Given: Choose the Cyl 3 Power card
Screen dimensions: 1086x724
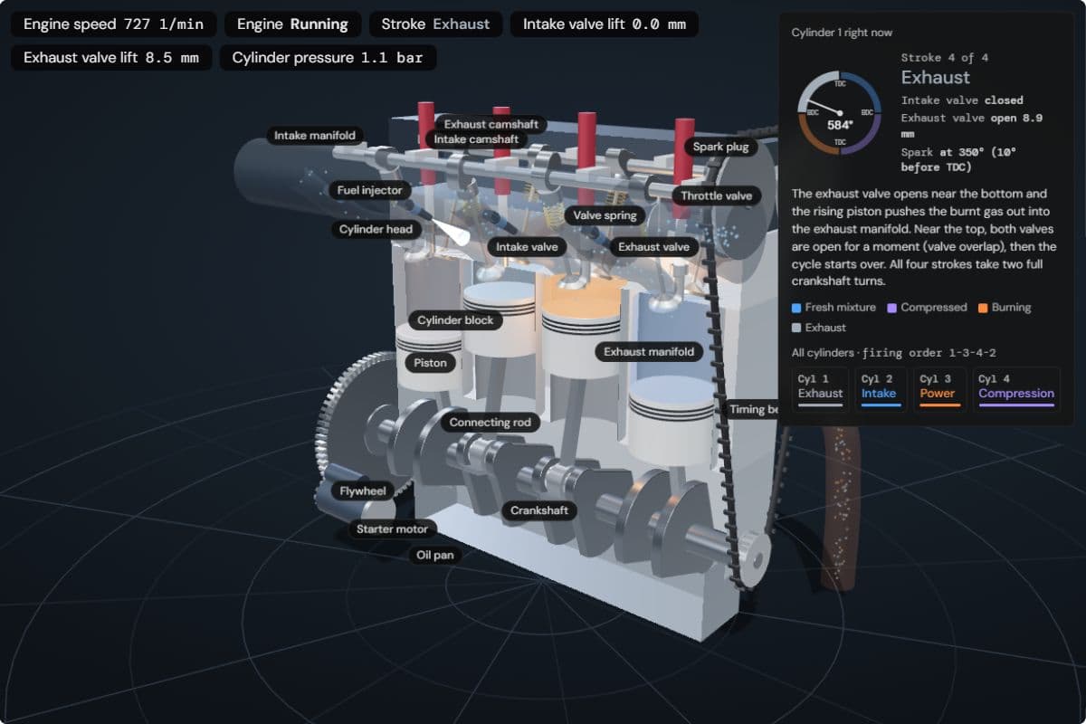Looking at the screenshot, I should pos(939,389).
